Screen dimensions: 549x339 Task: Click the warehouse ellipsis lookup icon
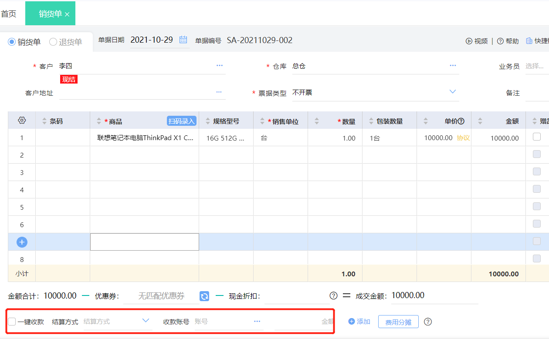coord(453,66)
